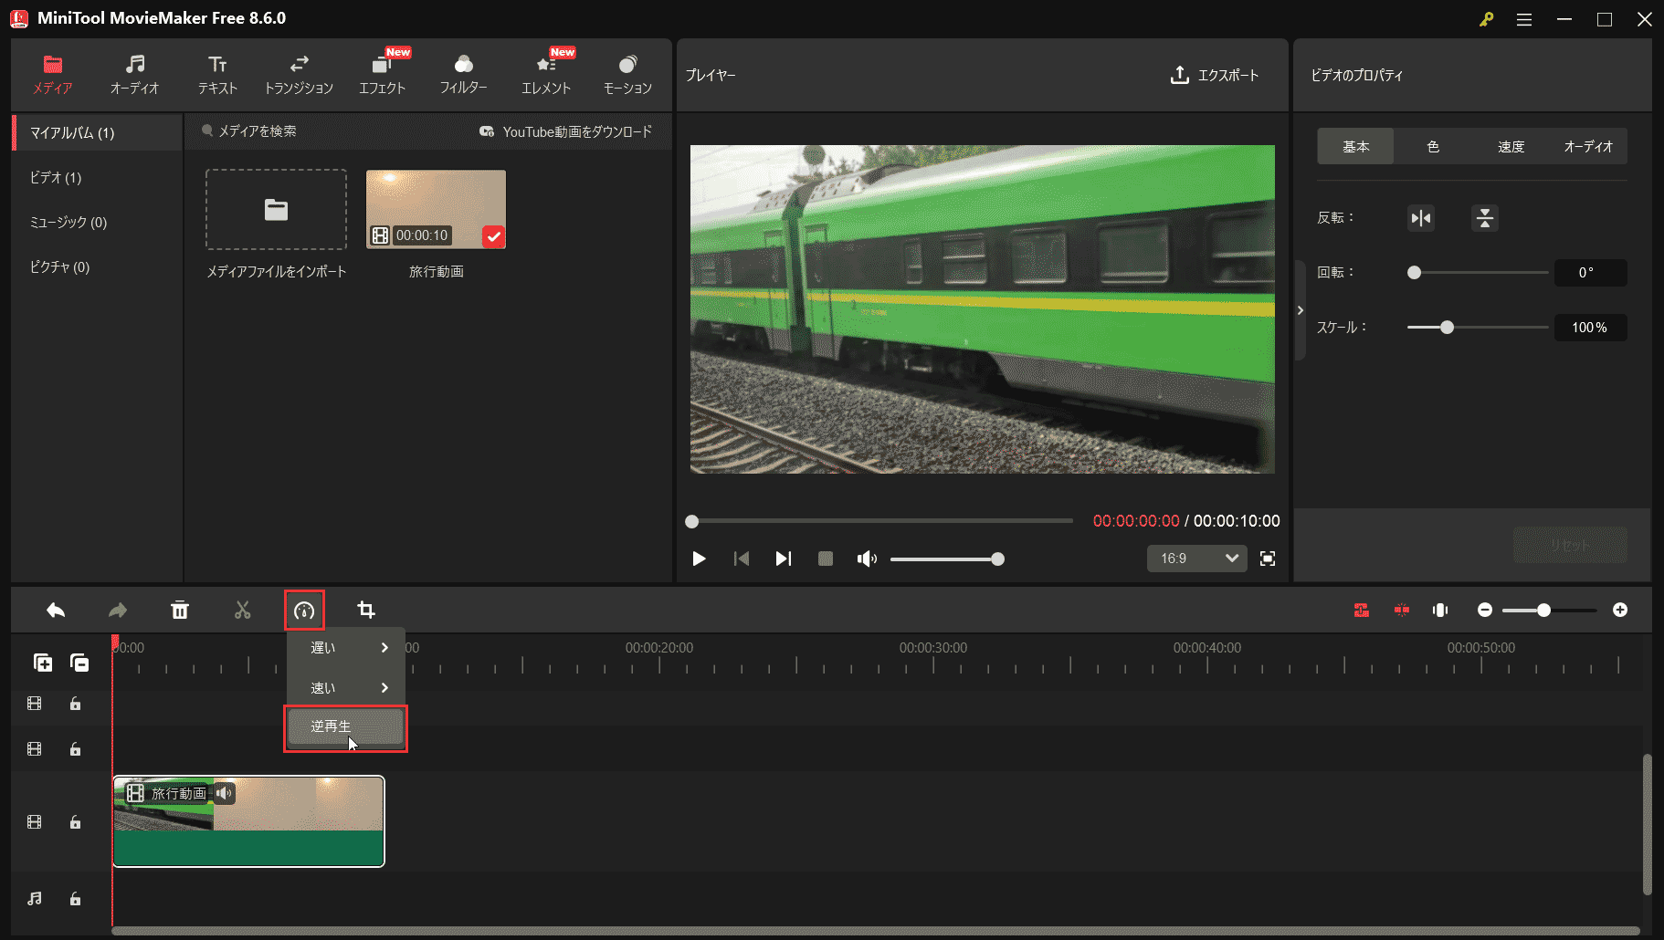Unlock the music track

pyautogui.click(x=75, y=899)
